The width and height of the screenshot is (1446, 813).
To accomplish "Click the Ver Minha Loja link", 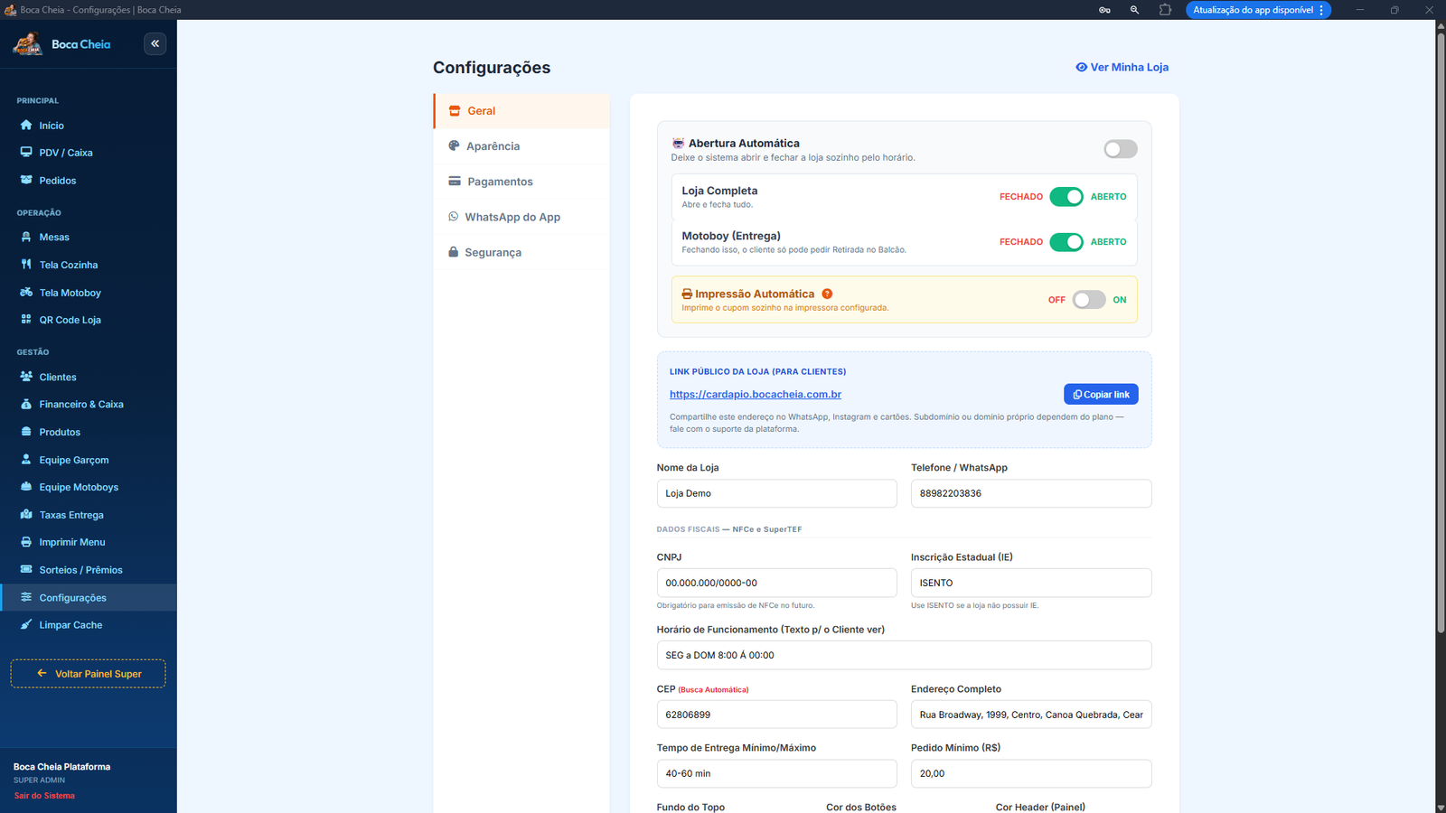I will pos(1122,67).
